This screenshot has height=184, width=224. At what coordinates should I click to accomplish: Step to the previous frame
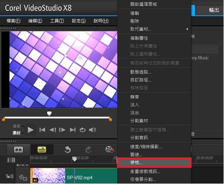[52, 130]
